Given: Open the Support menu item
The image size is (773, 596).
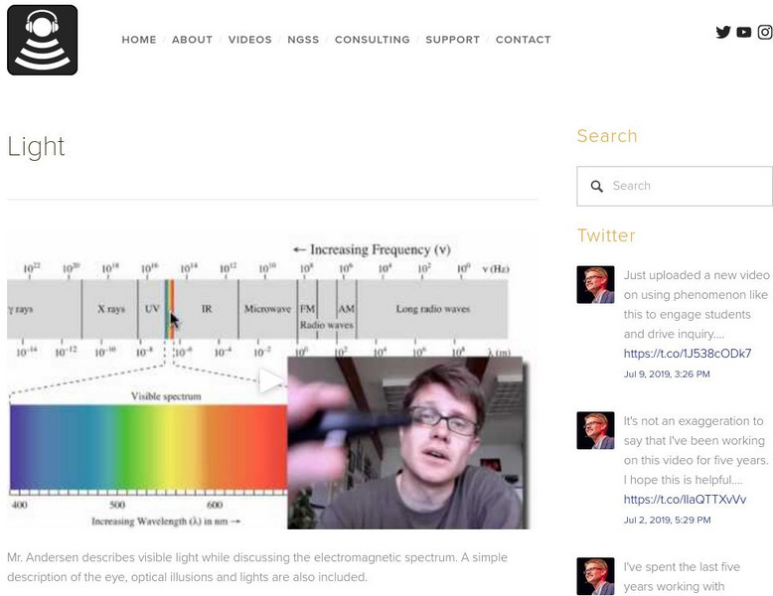Looking at the screenshot, I should (452, 40).
